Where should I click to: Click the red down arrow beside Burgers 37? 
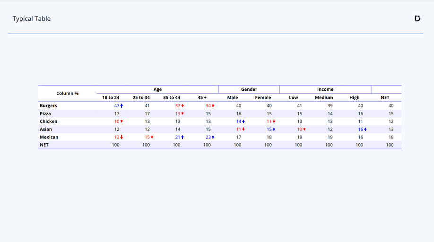click(x=182, y=106)
